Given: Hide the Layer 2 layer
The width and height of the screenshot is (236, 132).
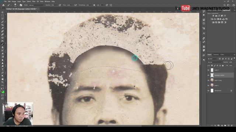Looking at the screenshot, I should 208,70.
